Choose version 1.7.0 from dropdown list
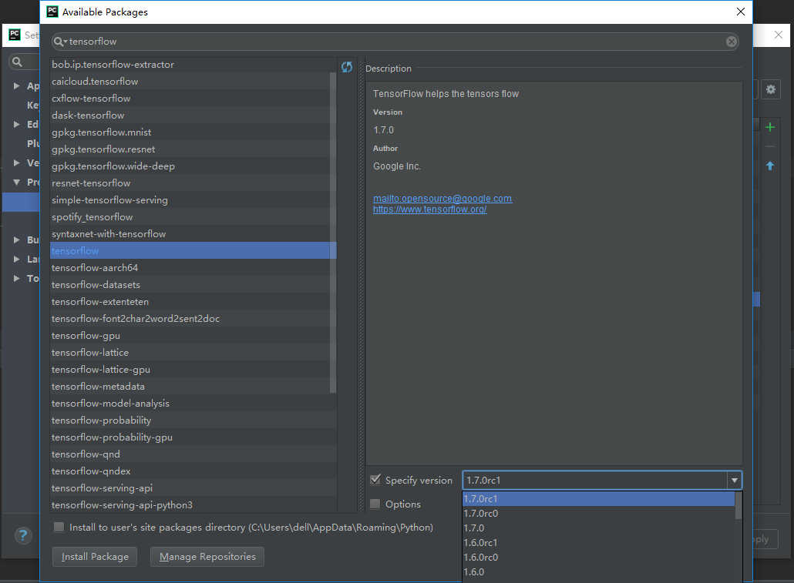 598,528
